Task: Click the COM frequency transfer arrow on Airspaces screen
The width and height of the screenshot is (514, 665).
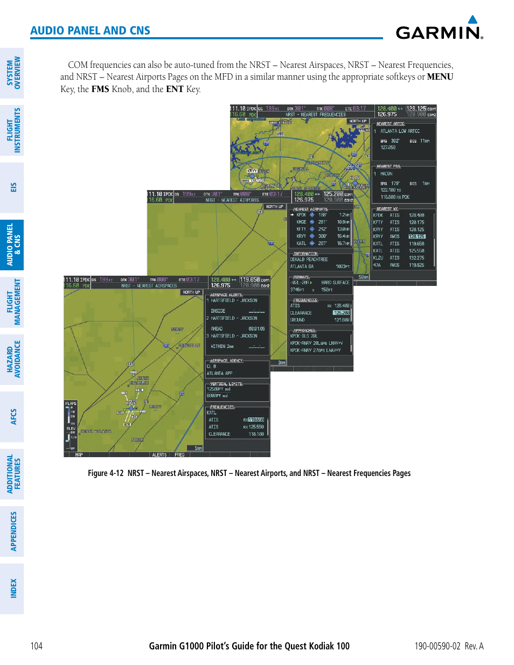Action: coord(234,280)
